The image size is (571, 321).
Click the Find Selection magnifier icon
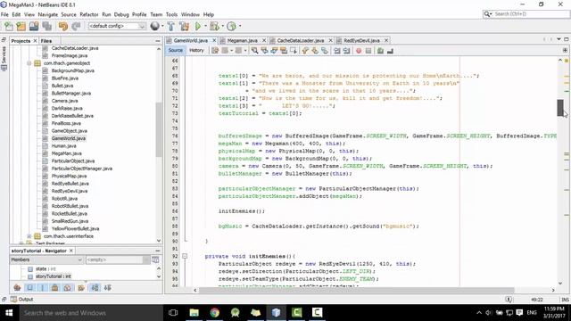pyautogui.click(x=254, y=51)
